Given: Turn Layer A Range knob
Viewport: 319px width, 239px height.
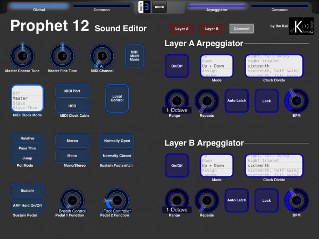Looking at the screenshot, I should pos(177,100).
